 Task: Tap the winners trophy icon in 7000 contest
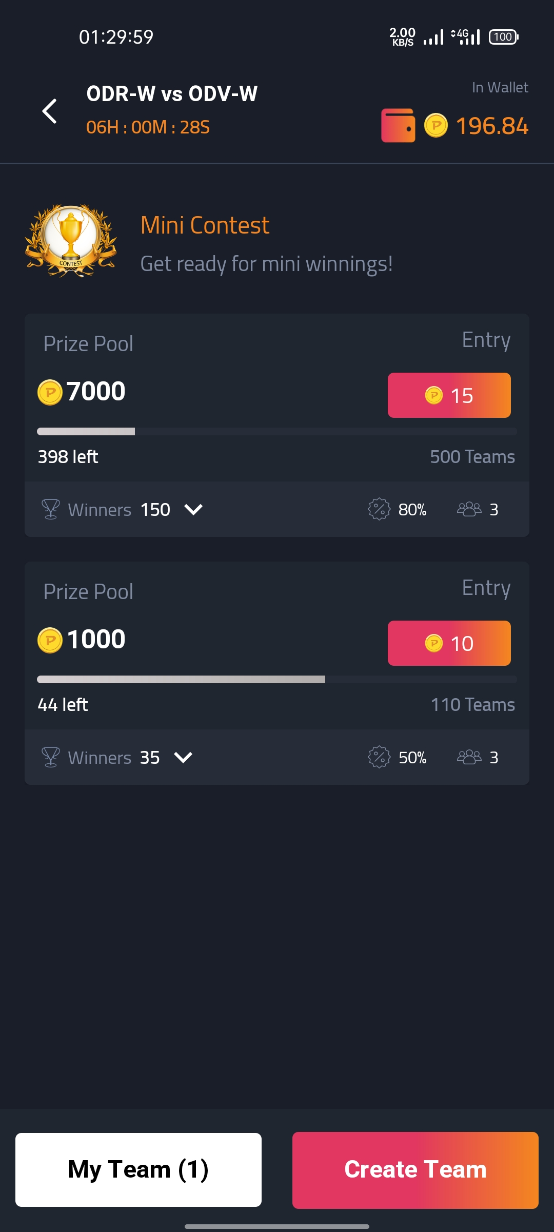50,509
